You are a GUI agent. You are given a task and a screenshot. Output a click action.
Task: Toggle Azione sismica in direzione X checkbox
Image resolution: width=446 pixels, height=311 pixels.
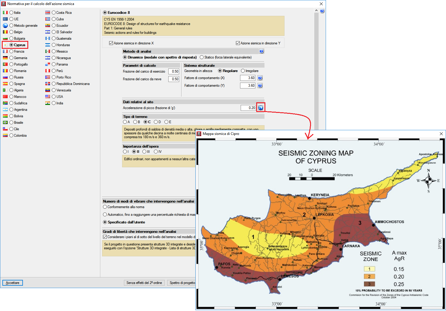(x=111, y=43)
